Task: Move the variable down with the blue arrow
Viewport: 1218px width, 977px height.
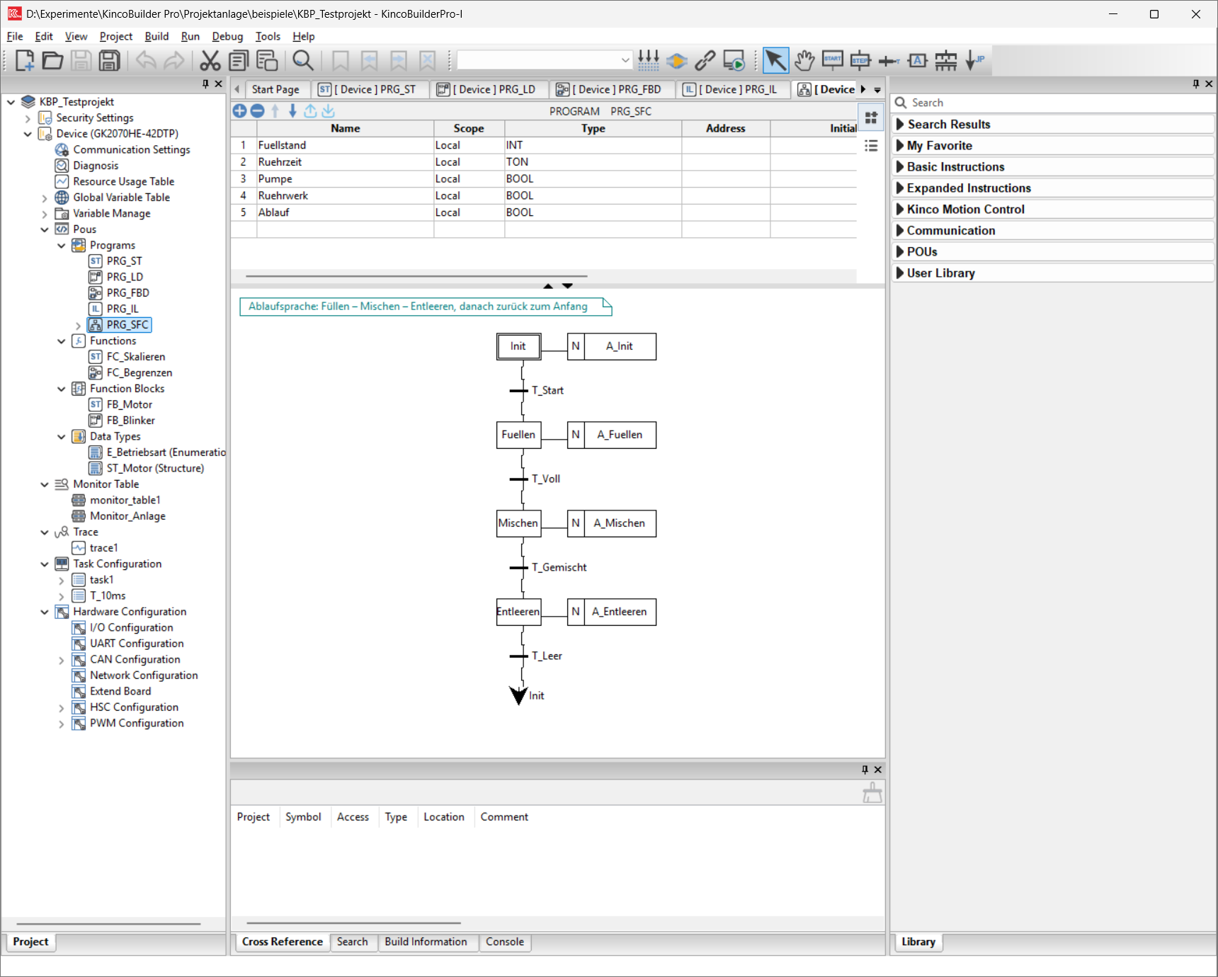Action: coord(292,111)
